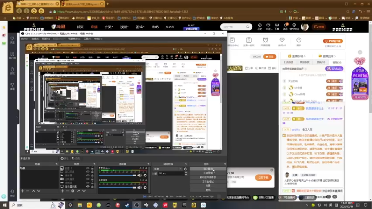Open the transition type dropdown in Scene Transitions
The width and height of the screenshot is (372, 209).
point(168,169)
